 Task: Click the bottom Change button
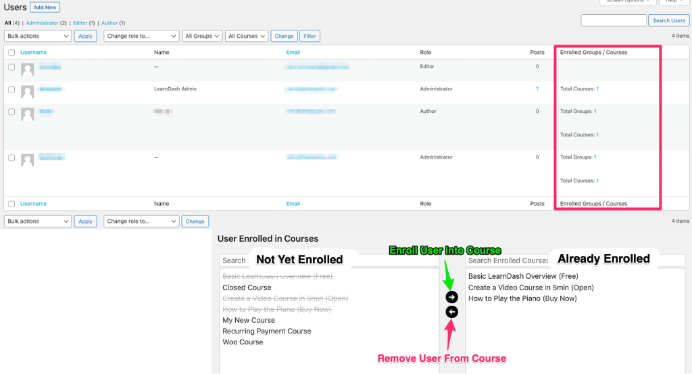pyautogui.click(x=195, y=221)
